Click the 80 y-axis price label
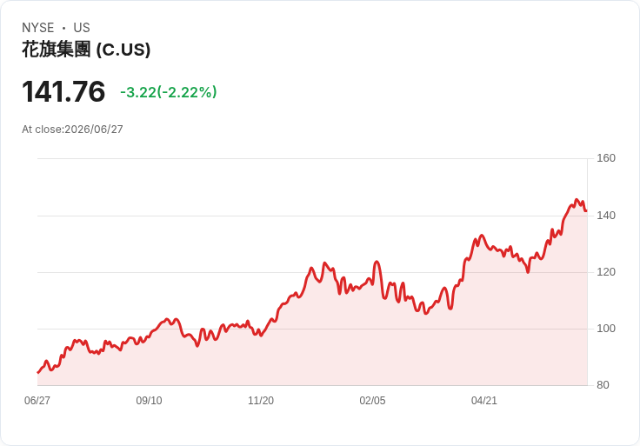Image resolution: width=640 pixels, height=446 pixels. click(603, 385)
